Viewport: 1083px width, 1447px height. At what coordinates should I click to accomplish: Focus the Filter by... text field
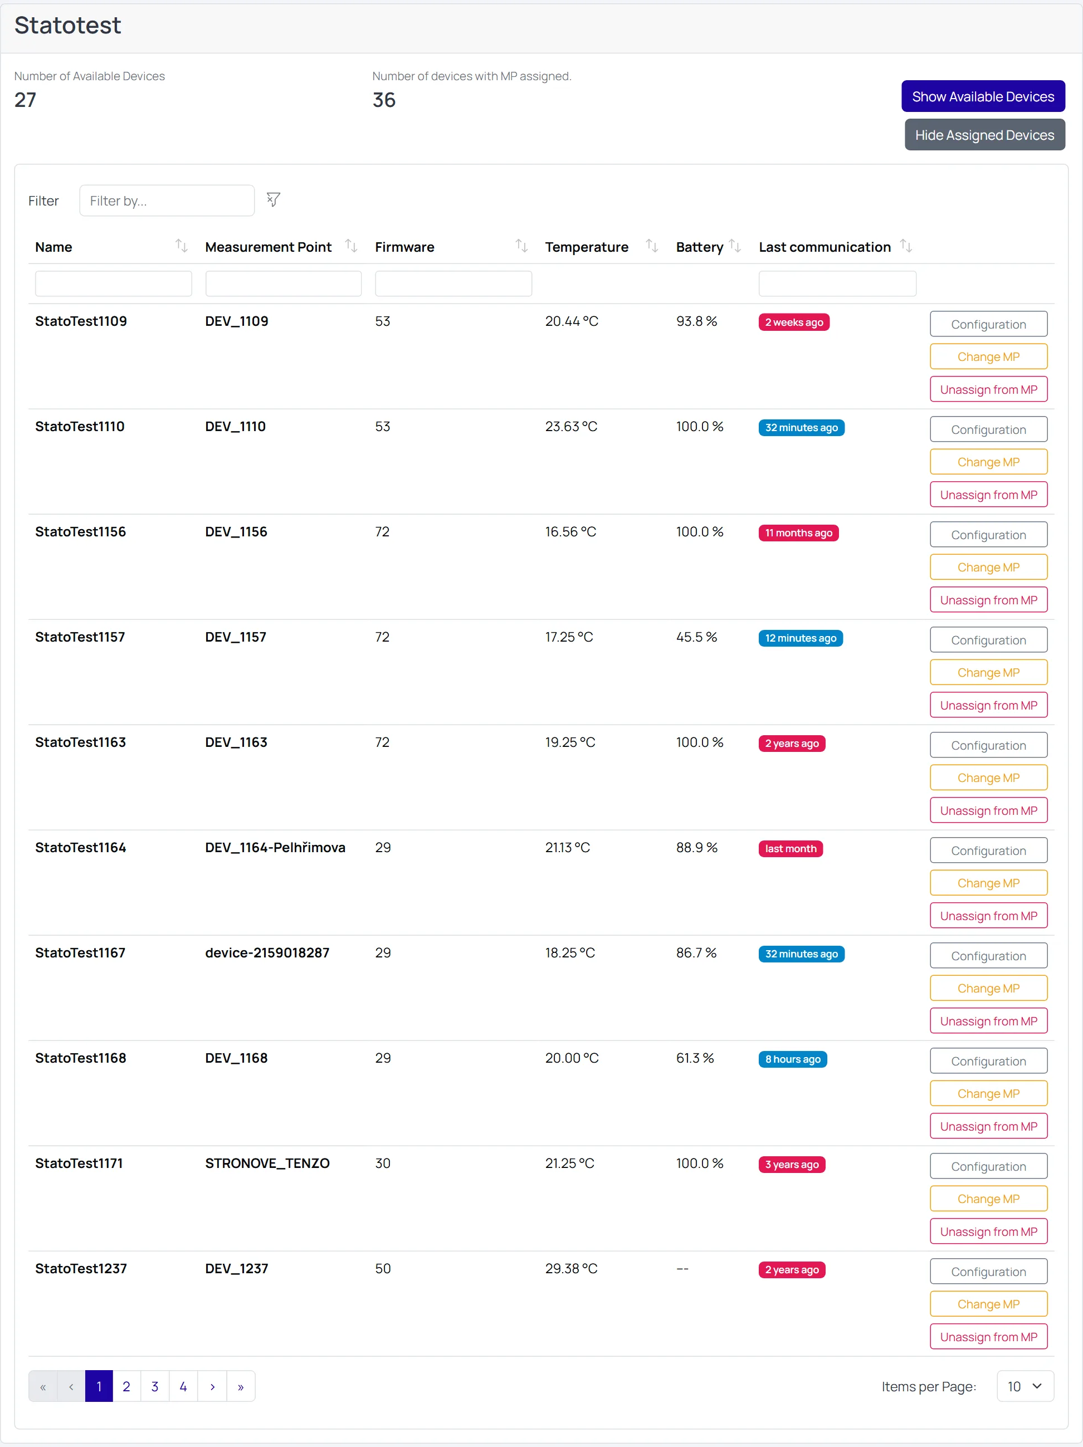[x=167, y=201]
